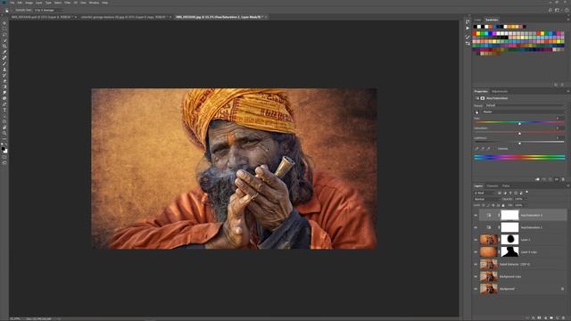Screen dimensions: 571x321
Task: Click the Saturation slider handle
Action: pyautogui.click(x=519, y=134)
